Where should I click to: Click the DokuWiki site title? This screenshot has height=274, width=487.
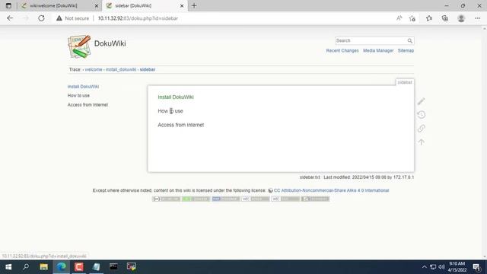(x=110, y=43)
